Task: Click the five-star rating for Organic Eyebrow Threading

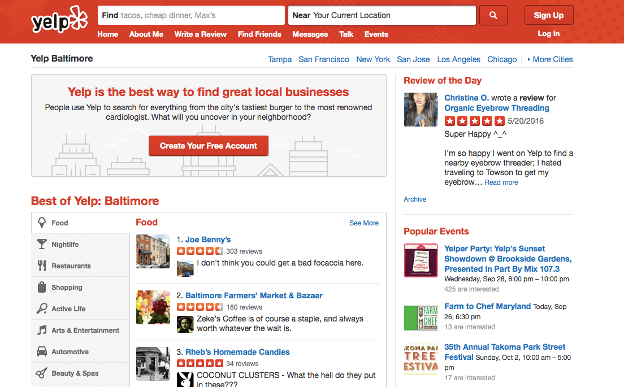Action: tap(474, 121)
